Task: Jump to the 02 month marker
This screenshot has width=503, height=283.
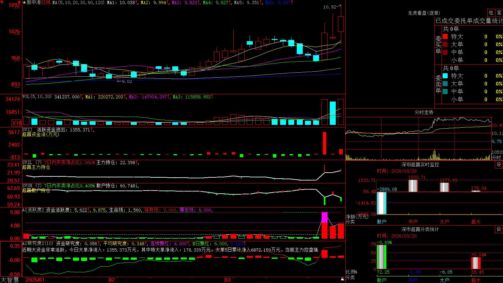Action: (112, 280)
